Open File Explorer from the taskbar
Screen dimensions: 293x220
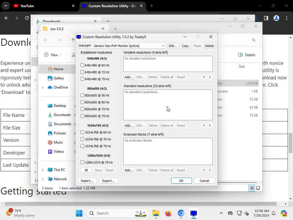pos(156,213)
